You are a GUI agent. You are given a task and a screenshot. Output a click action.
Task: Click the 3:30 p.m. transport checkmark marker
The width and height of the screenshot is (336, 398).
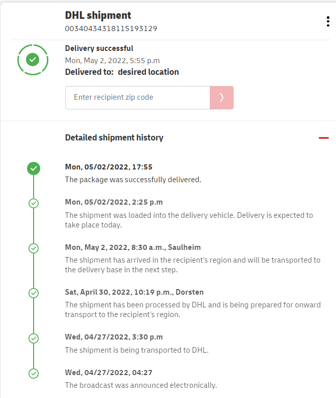click(x=34, y=338)
